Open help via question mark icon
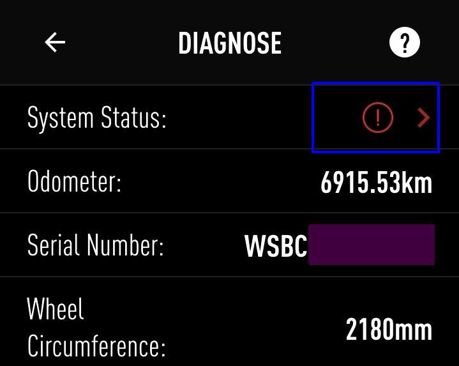Image resolution: width=459 pixels, height=366 pixels. 404,43
